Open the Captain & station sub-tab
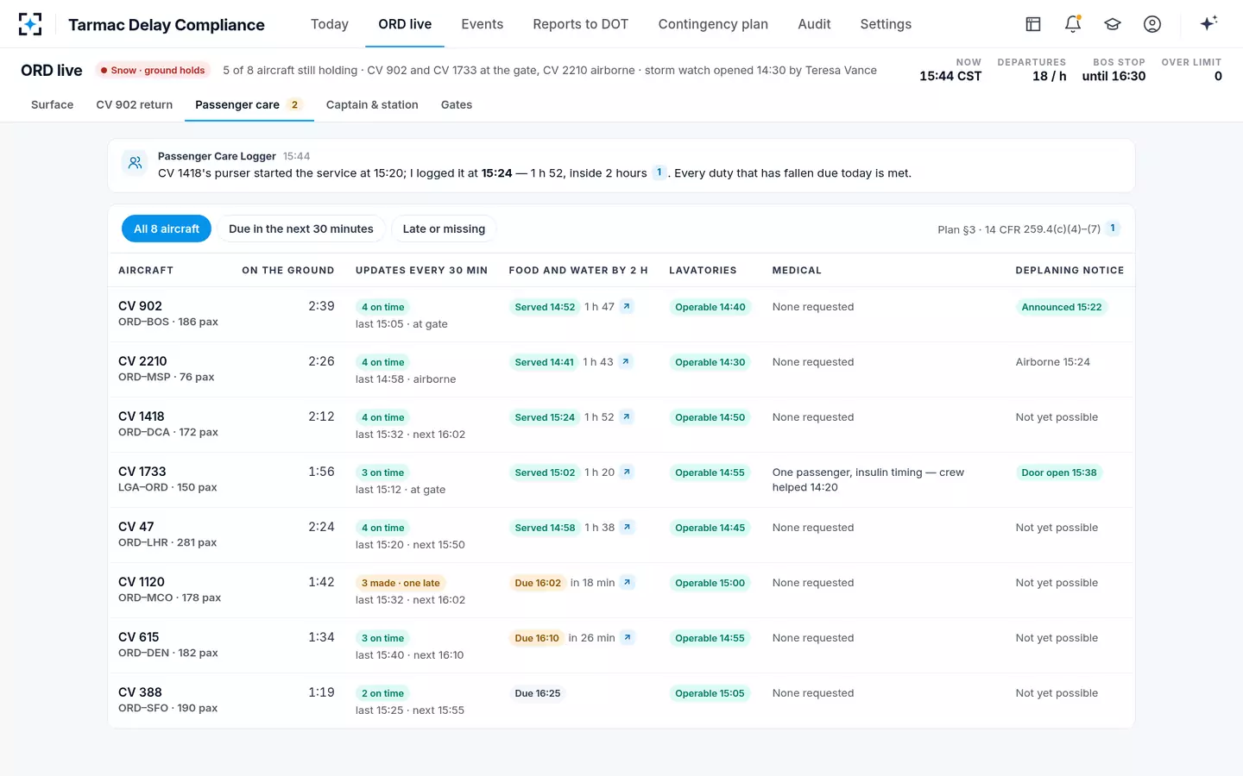The image size is (1243, 776). (x=372, y=104)
